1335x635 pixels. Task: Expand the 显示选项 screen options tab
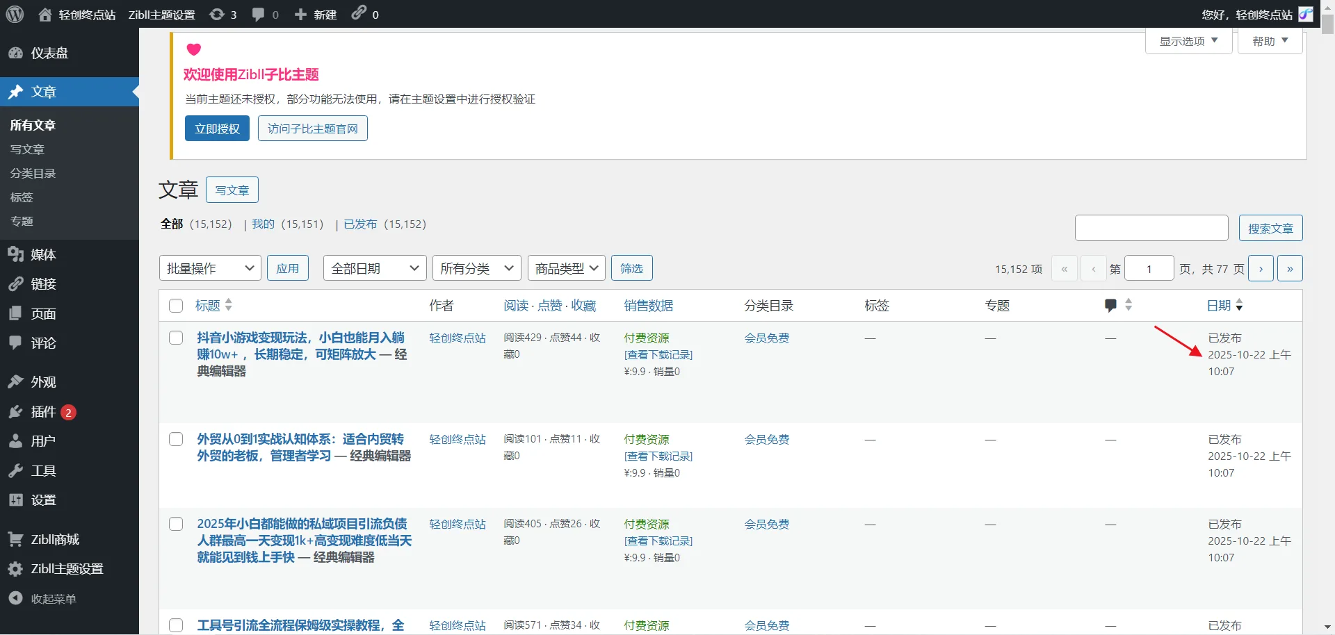tap(1188, 41)
